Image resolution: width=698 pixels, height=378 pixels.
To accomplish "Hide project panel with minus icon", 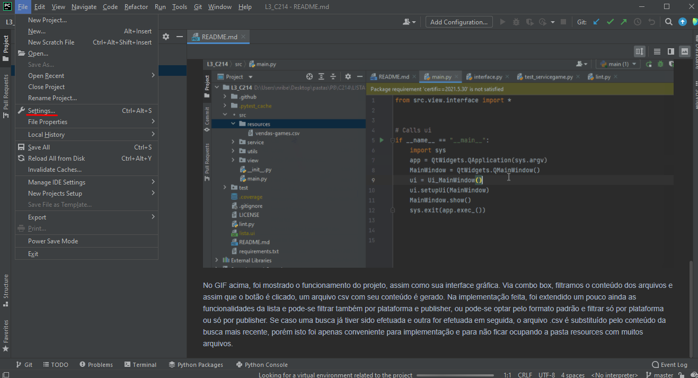I will 180,37.
